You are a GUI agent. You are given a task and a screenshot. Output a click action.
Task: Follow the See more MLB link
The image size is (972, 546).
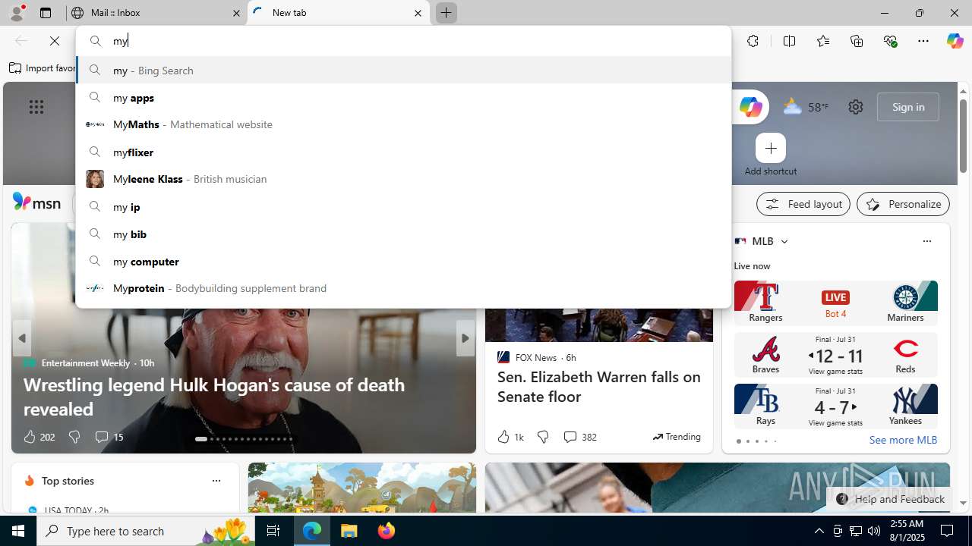903,440
